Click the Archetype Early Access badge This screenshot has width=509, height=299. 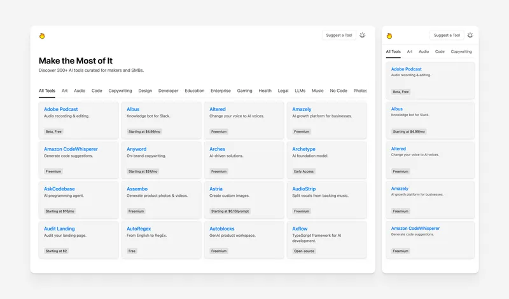tap(304, 171)
